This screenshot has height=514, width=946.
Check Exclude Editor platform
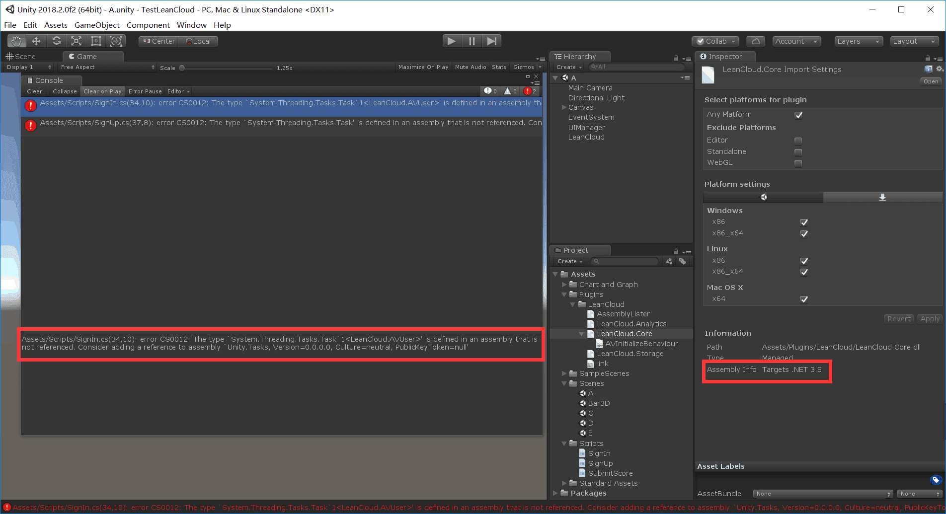tap(798, 141)
